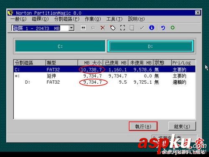209x157 pixels.
Task: Click the blue info properties icon
Action: click(x=152, y=28)
